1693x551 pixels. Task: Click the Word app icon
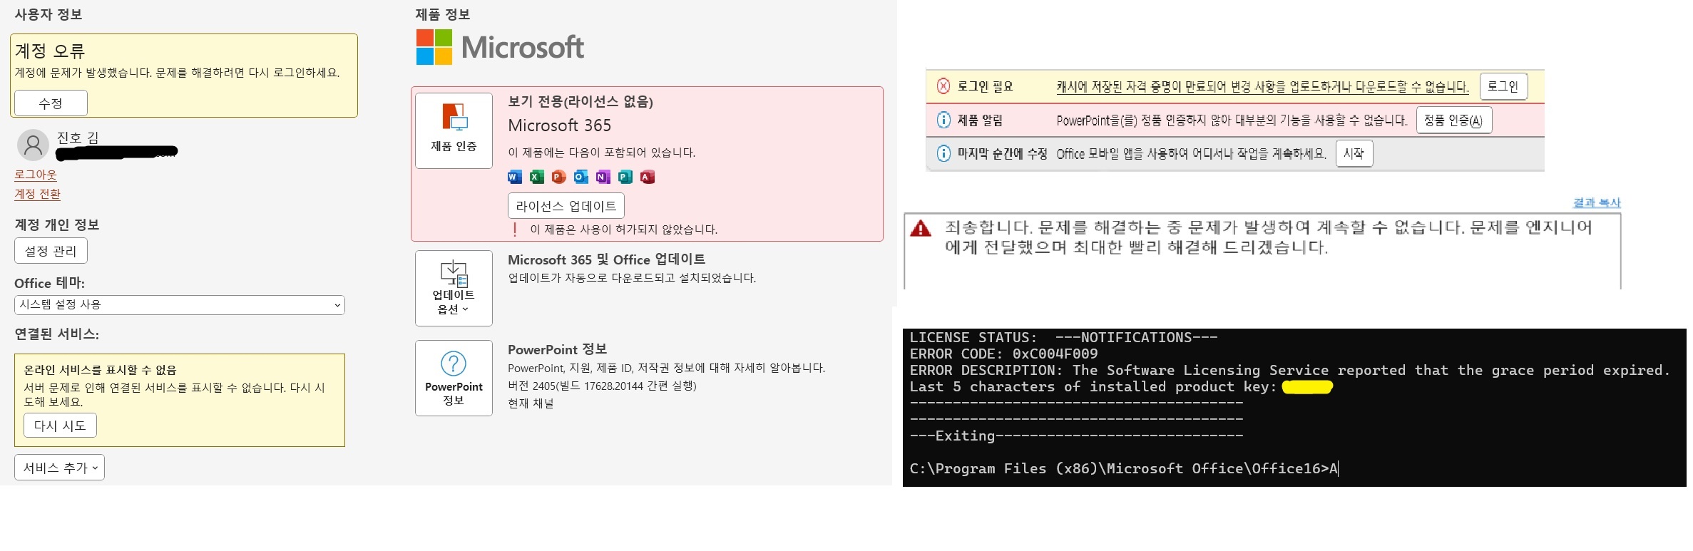coord(515,177)
